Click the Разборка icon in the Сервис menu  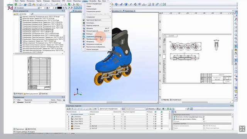tap(84, 34)
